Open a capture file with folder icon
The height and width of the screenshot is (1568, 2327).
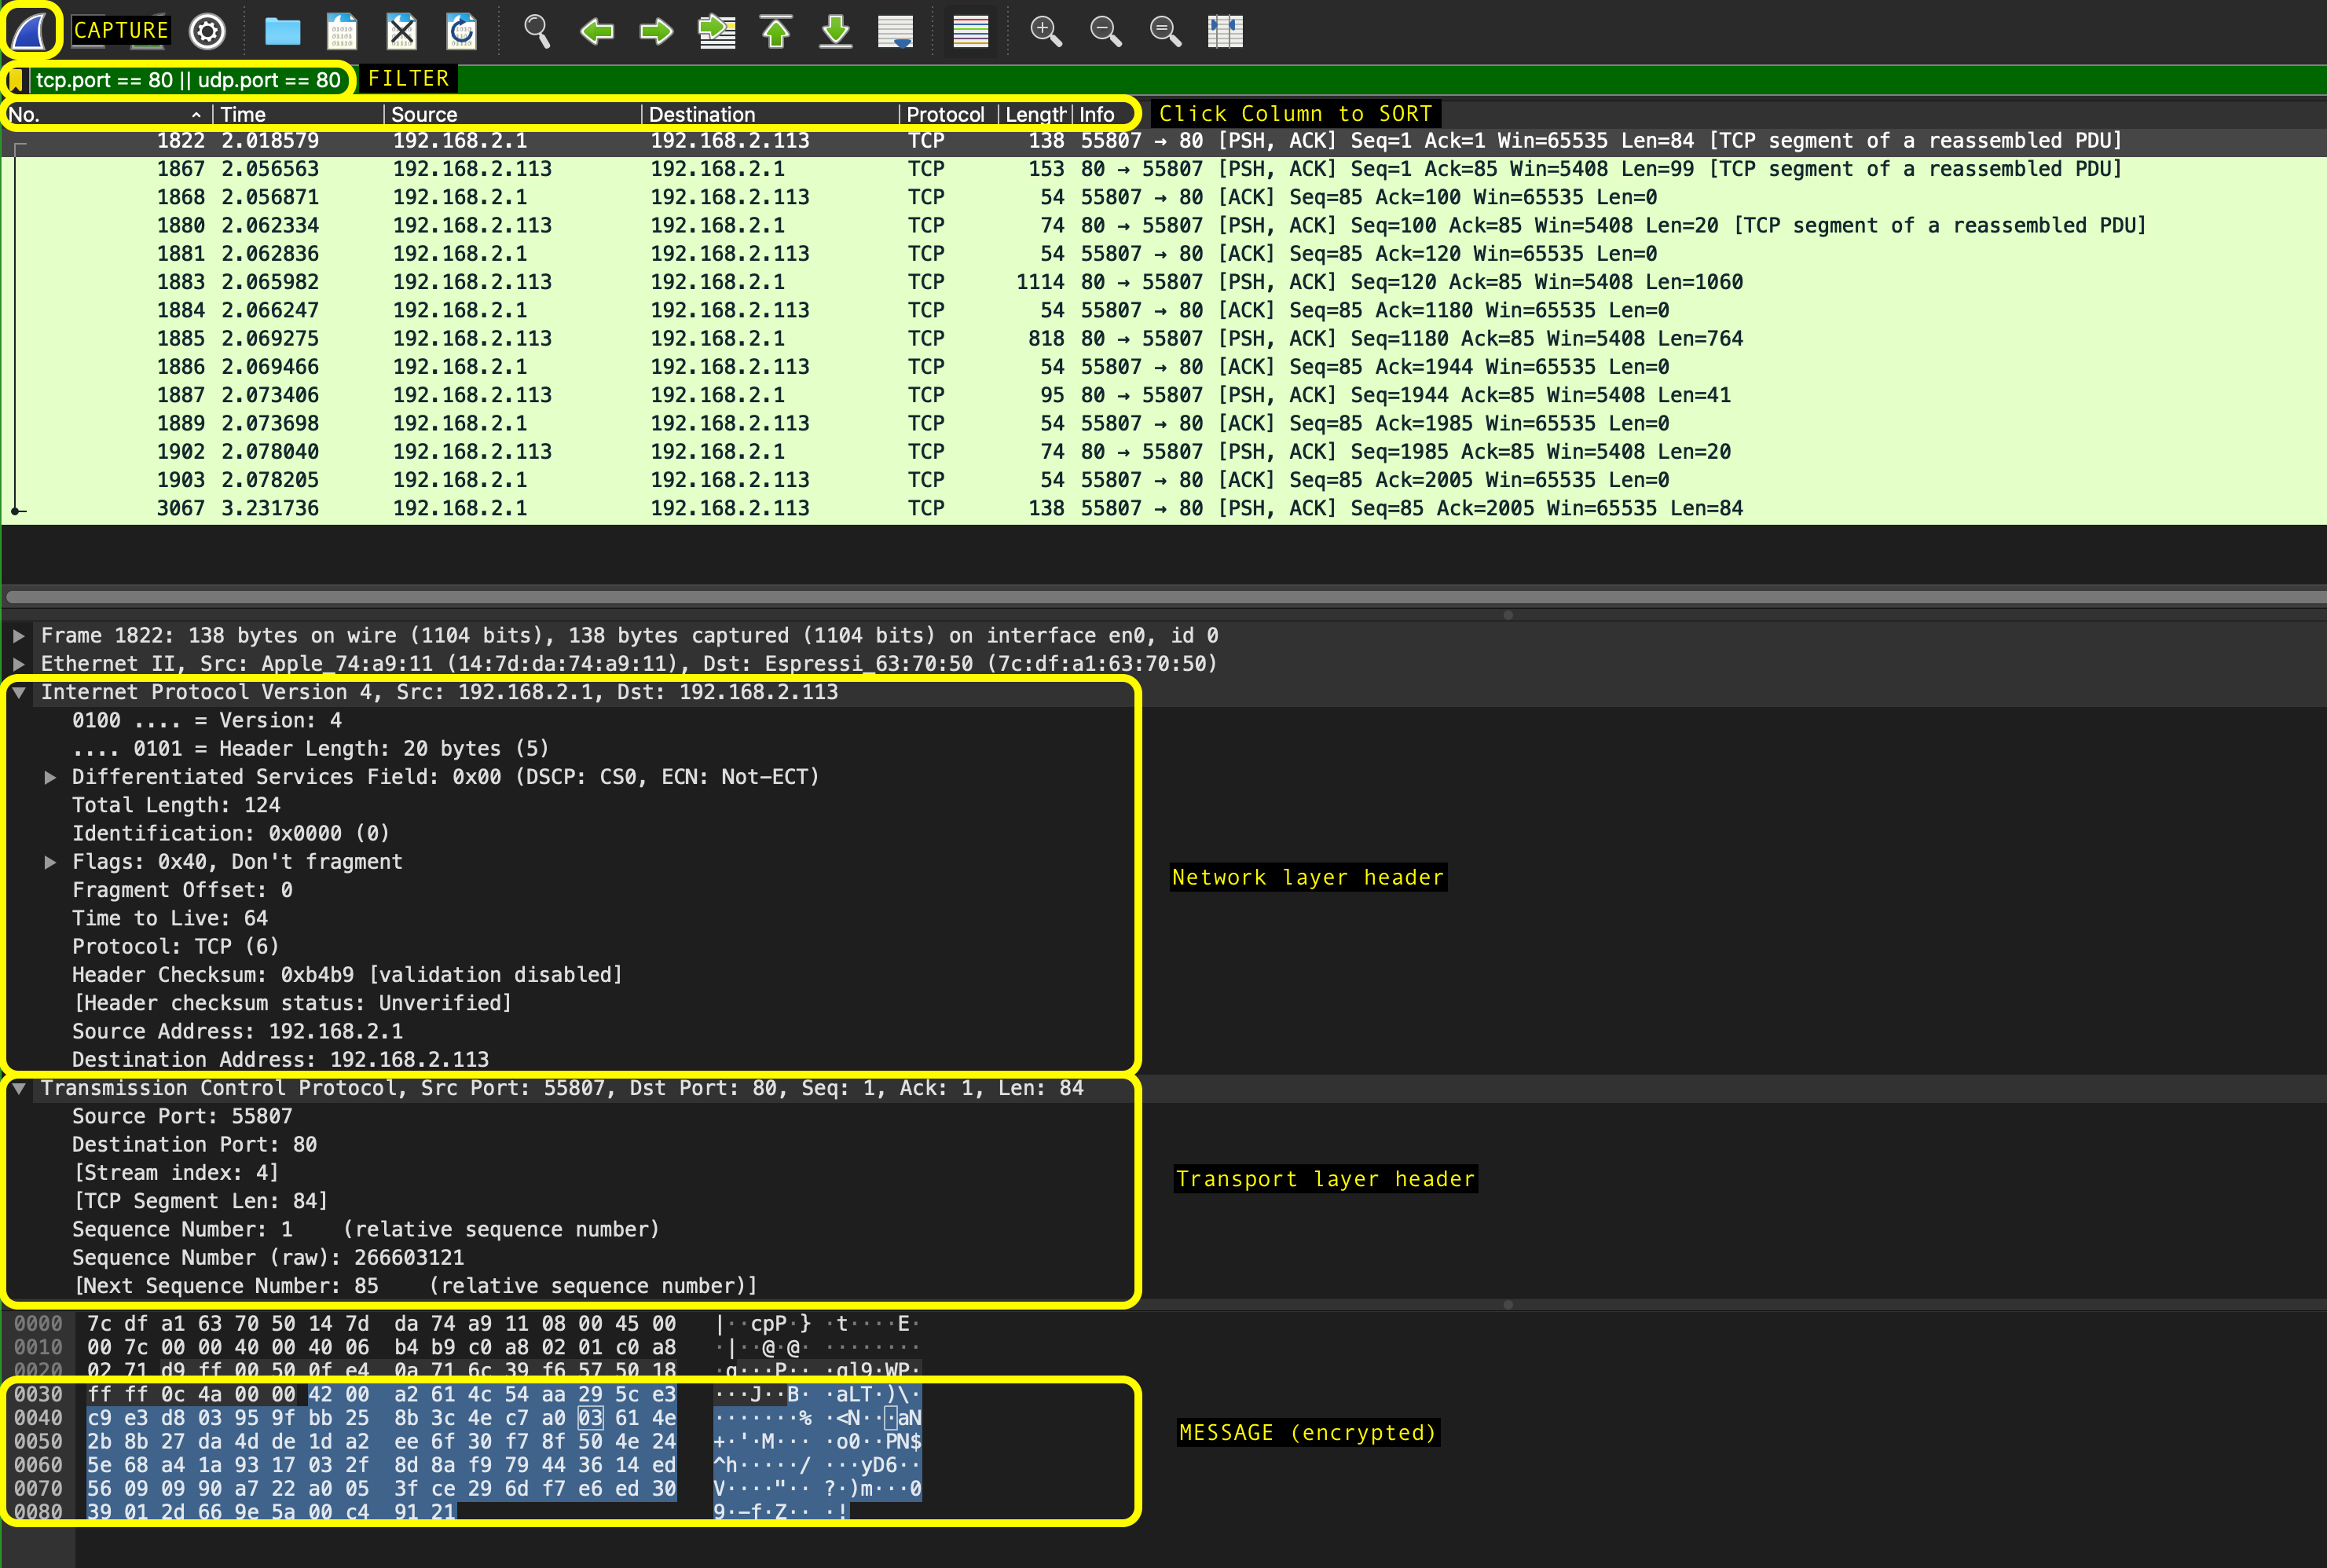pos(282,31)
